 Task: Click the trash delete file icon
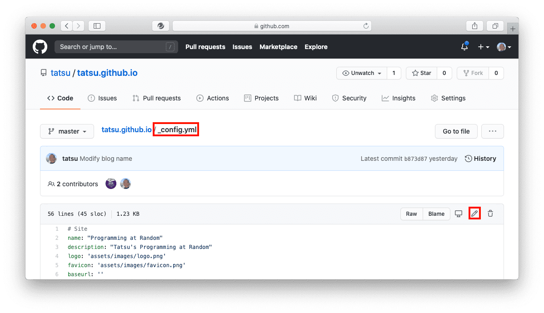point(490,214)
